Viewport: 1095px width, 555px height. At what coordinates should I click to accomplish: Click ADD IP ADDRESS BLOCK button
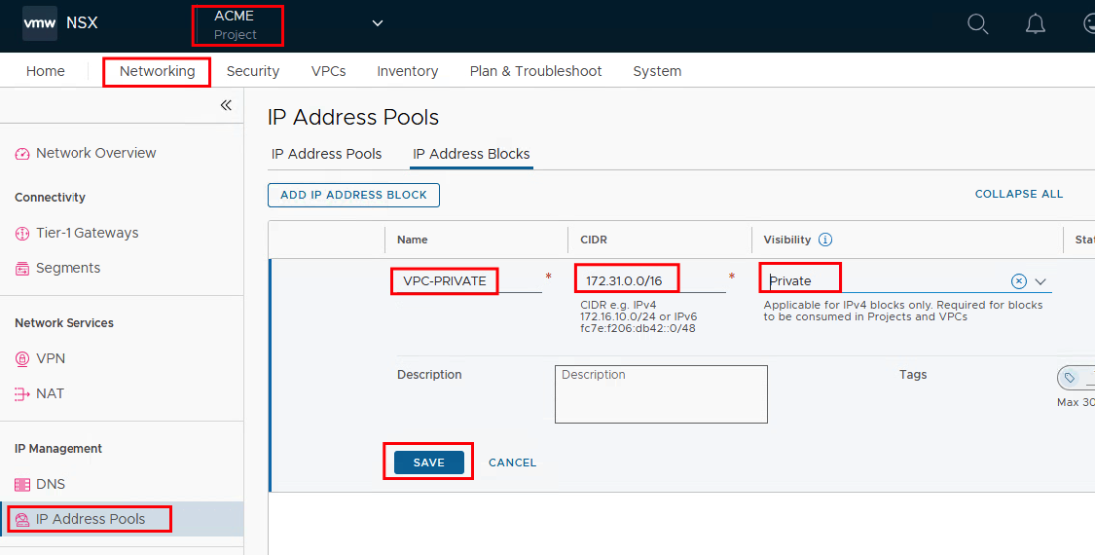click(353, 195)
